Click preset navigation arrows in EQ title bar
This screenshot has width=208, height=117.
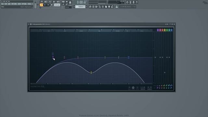pyautogui.click(x=167, y=24)
